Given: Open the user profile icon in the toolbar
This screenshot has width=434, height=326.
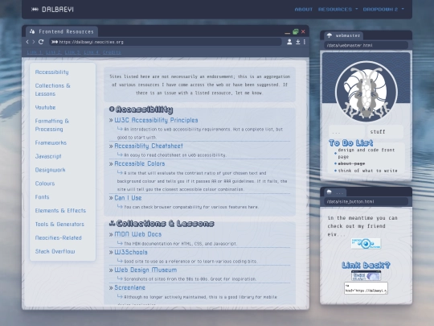Looking at the screenshot, I should [289, 42].
